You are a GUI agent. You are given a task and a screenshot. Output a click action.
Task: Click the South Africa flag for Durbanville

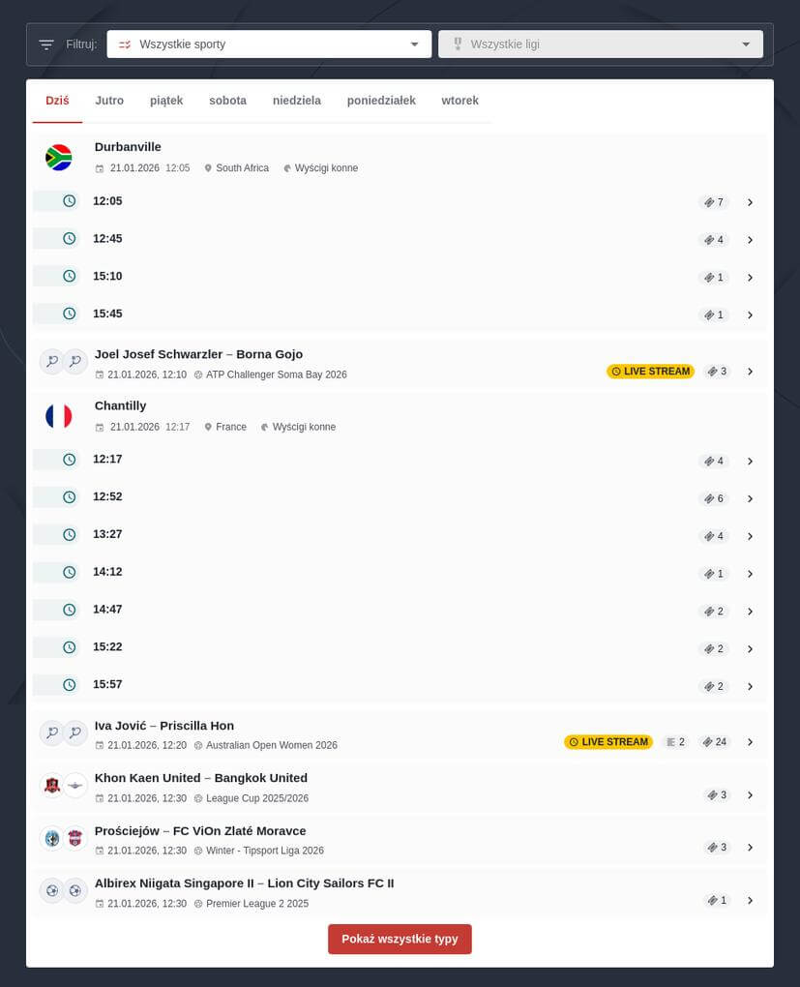tap(58, 157)
